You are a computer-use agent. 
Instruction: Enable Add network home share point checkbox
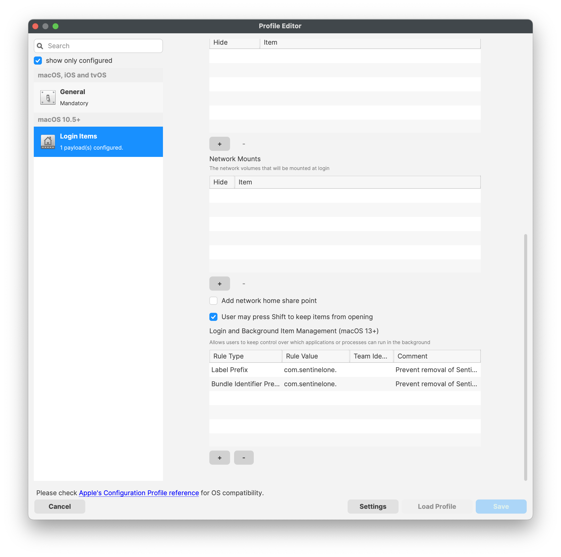point(214,300)
